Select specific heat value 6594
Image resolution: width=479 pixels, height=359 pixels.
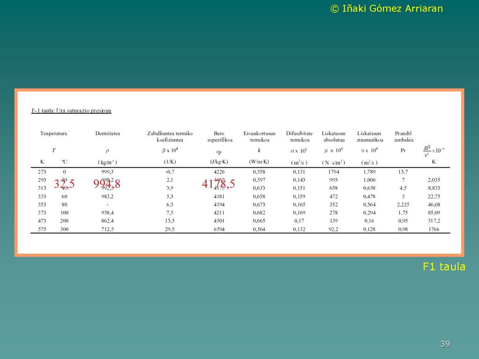(x=219, y=229)
